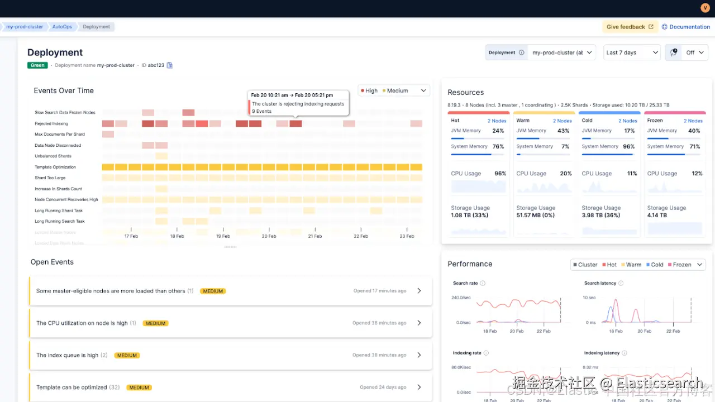Open info icon next to Indexing rate
The height and width of the screenshot is (402, 715).
pyautogui.click(x=486, y=353)
